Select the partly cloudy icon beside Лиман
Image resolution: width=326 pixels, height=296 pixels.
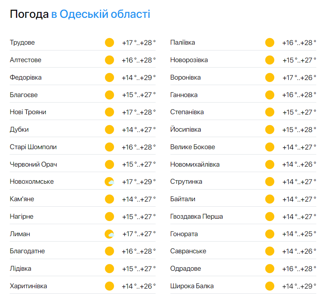click(109, 234)
